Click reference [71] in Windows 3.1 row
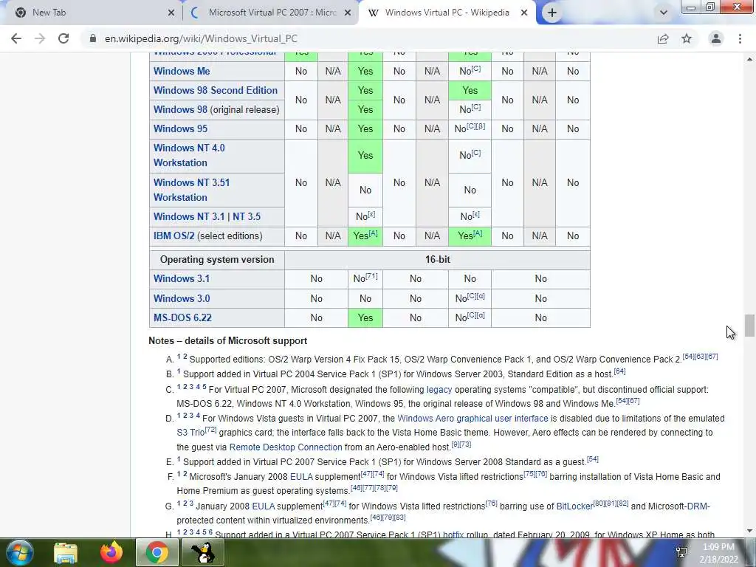The width and height of the screenshot is (756, 567). [371, 276]
